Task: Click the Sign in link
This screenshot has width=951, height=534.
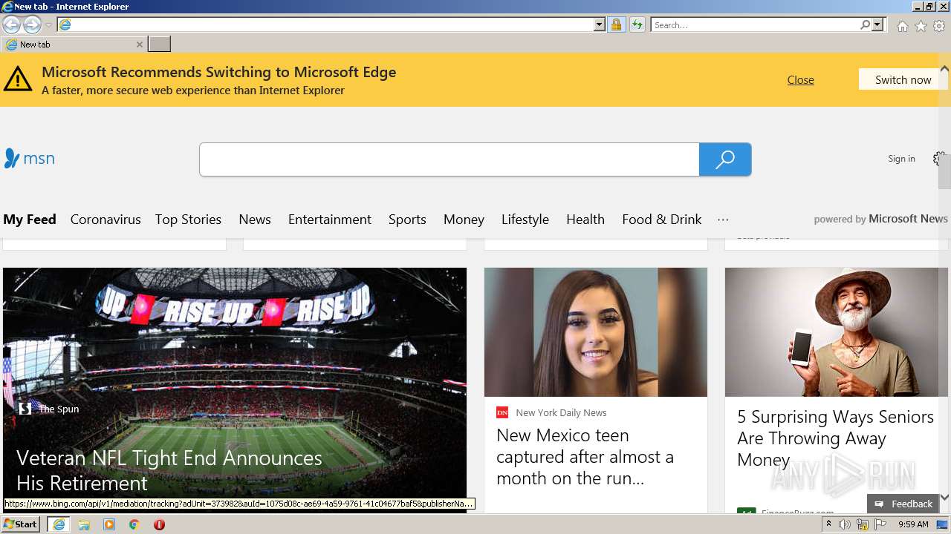Action: 901,159
